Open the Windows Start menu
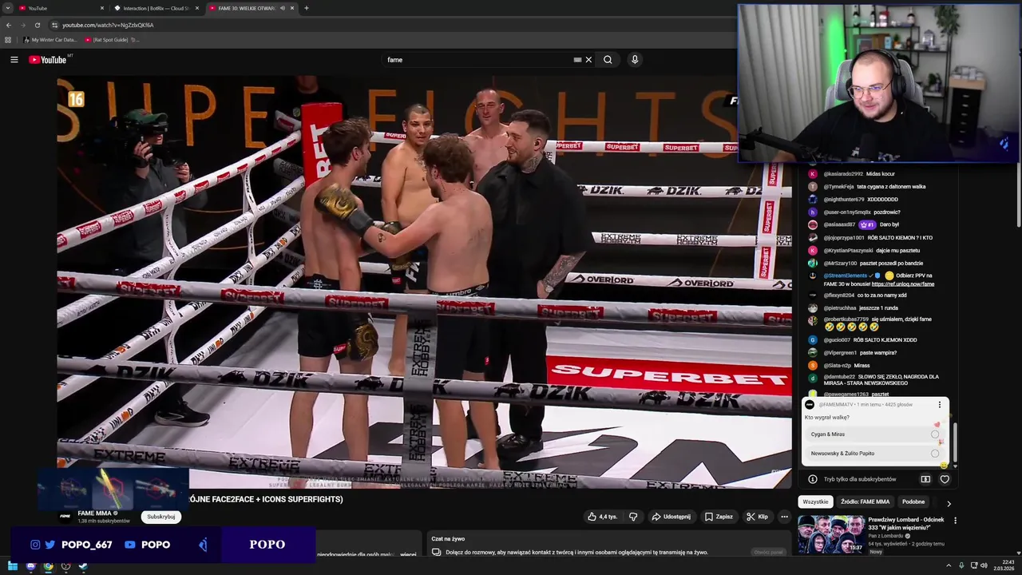Viewport: 1022px width, 575px height. coord(13,566)
